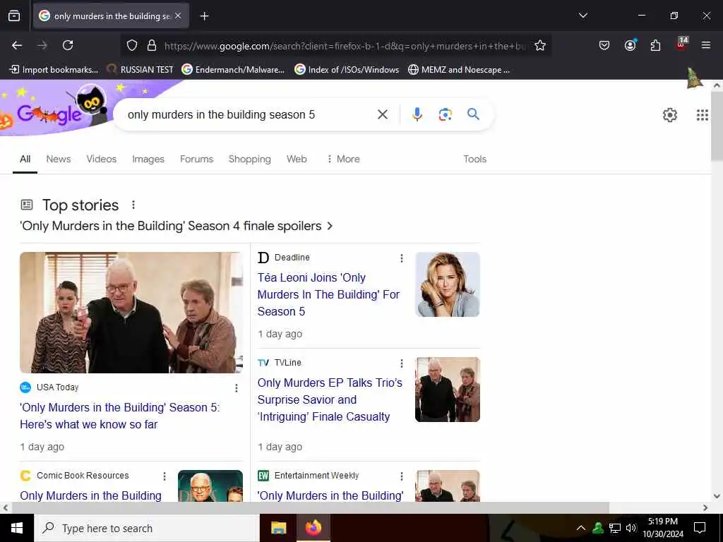Switch to the Web tab
The image size is (723, 542).
click(x=297, y=159)
